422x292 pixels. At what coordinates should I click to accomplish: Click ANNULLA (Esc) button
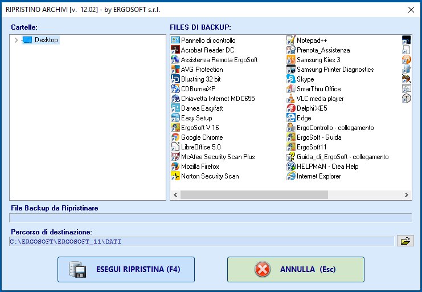coord(296,269)
